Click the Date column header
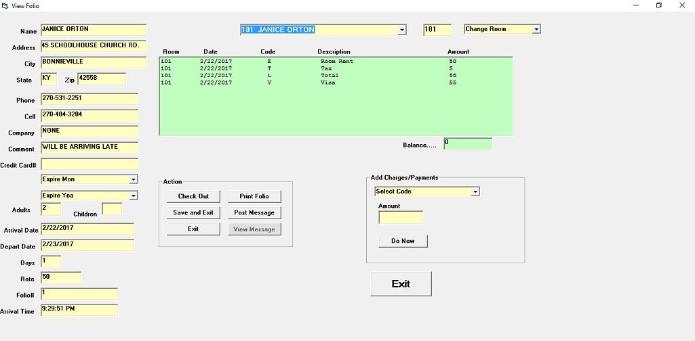 pyautogui.click(x=211, y=51)
